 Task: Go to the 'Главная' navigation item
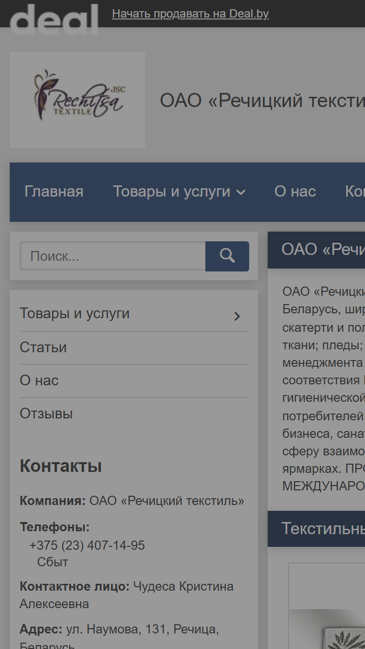coord(54,192)
